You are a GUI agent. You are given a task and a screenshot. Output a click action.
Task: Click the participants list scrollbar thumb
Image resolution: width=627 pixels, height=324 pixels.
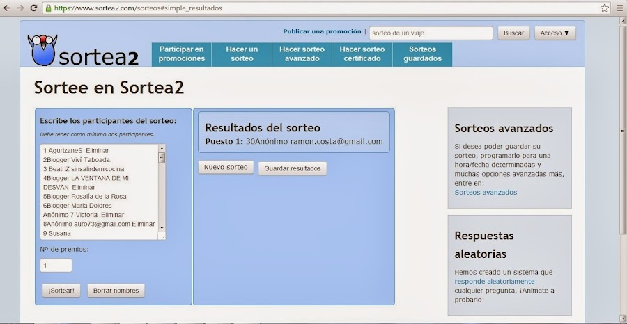[x=162, y=158]
